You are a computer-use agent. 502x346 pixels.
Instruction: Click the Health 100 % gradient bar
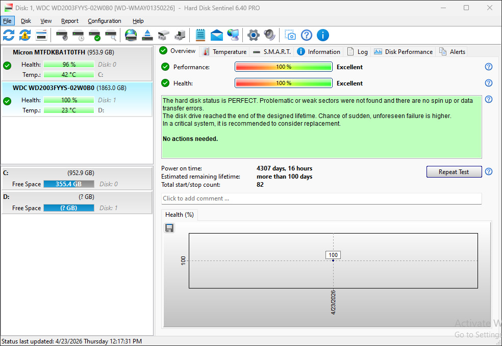(x=283, y=83)
